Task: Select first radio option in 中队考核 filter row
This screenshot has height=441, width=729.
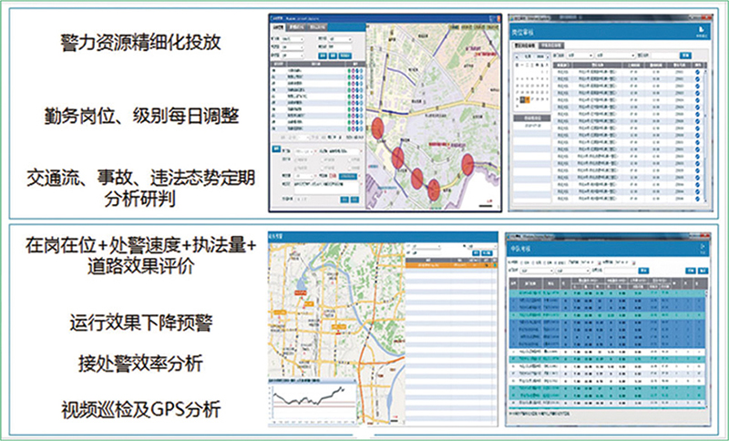Action: click(x=527, y=262)
